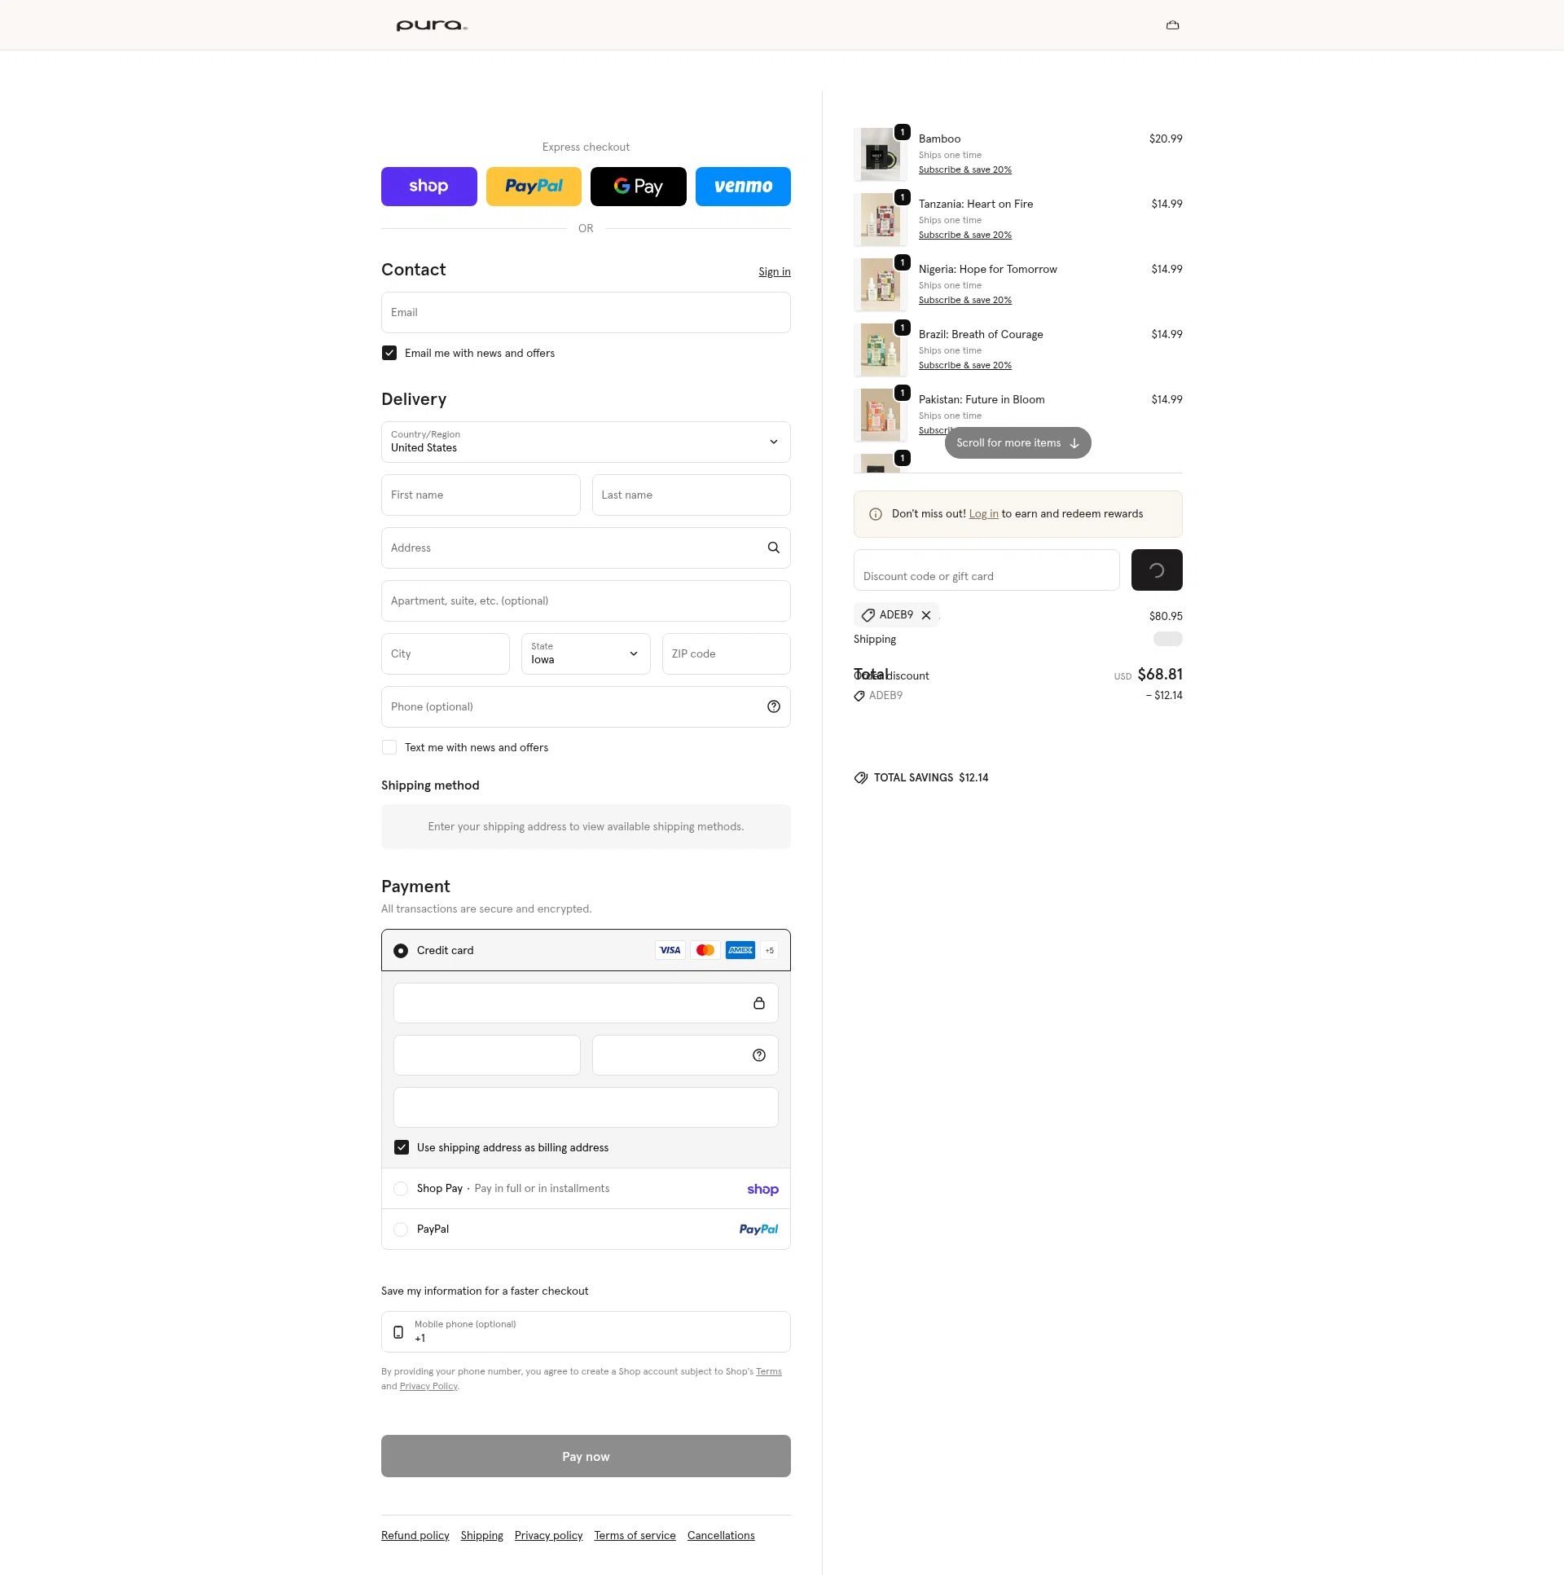Screen dimensions: 1564x1575
Task: Uncheck Email me with news and offers
Action: (x=389, y=353)
